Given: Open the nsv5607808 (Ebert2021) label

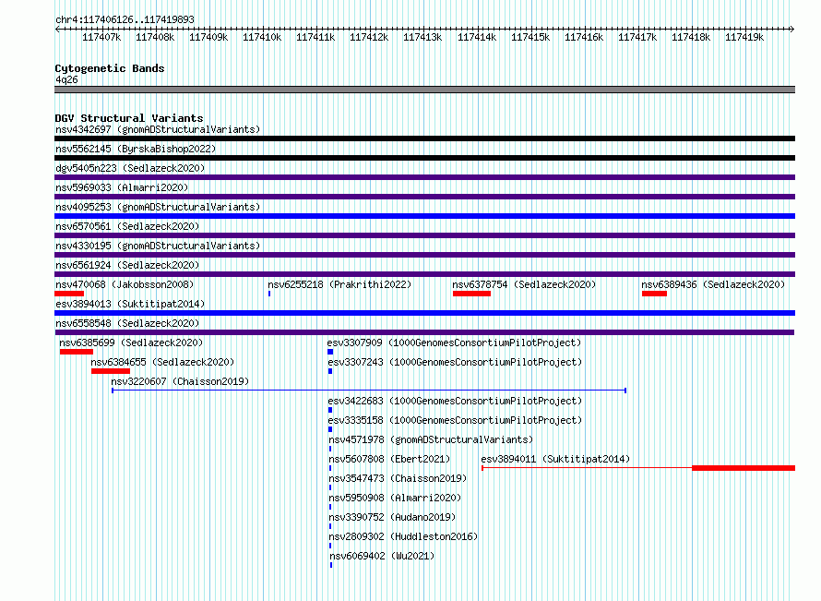Looking at the screenshot, I should pos(389,459).
